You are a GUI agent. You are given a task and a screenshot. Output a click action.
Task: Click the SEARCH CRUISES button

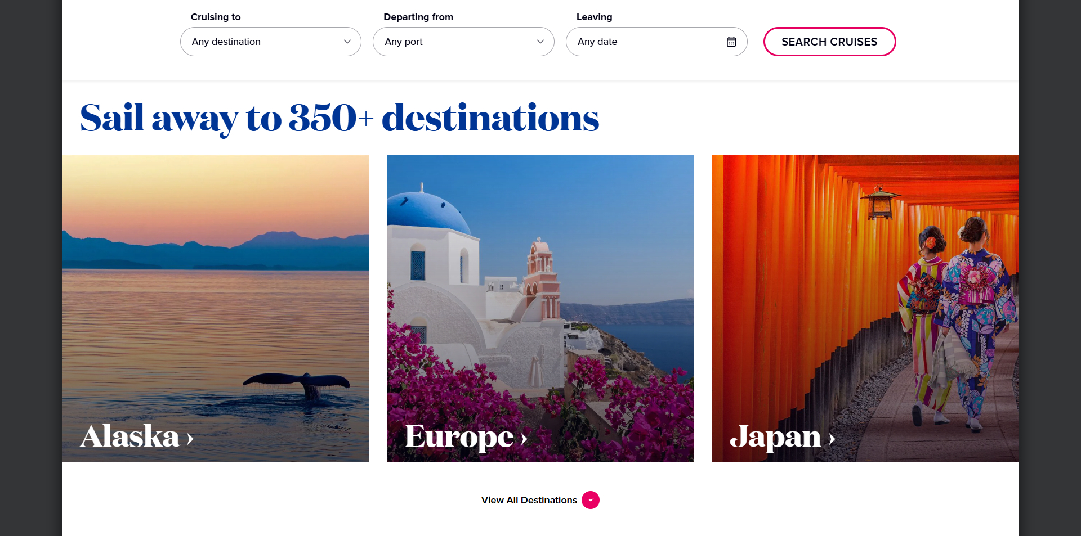(x=829, y=41)
